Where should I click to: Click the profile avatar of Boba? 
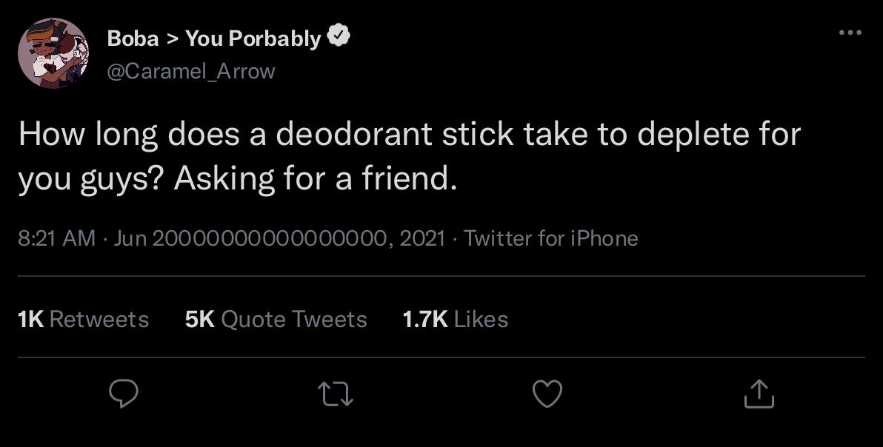click(x=54, y=52)
